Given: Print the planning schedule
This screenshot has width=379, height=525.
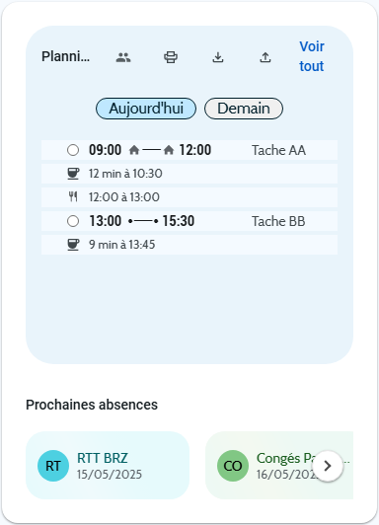Looking at the screenshot, I should (171, 57).
